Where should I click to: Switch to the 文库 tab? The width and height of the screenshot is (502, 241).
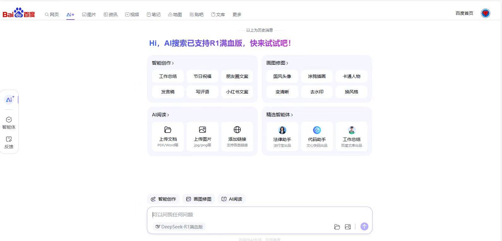[218, 15]
